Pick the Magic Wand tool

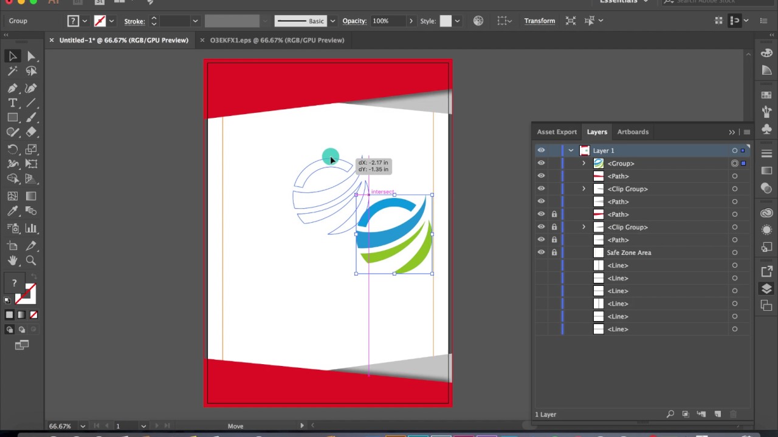click(13, 71)
